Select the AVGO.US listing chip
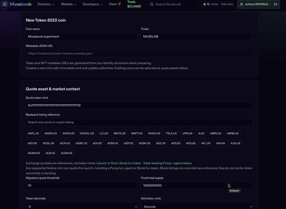The width and height of the screenshot is (286, 209). pyautogui.click(x=69, y=133)
